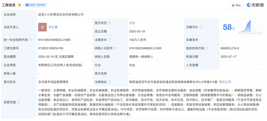This screenshot has width=267, height=121.
Task: Click the 经营范围 business scope paragraph
Action: (150, 102)
